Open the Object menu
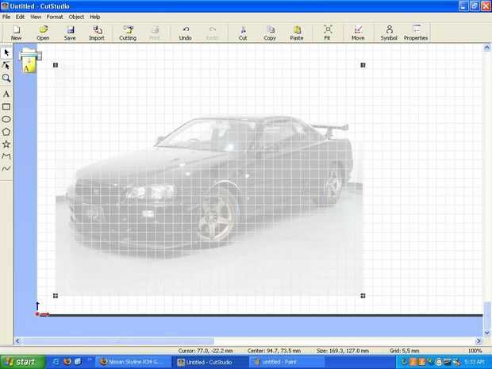The height and width of the screenshot is (369, 492). 76,17
